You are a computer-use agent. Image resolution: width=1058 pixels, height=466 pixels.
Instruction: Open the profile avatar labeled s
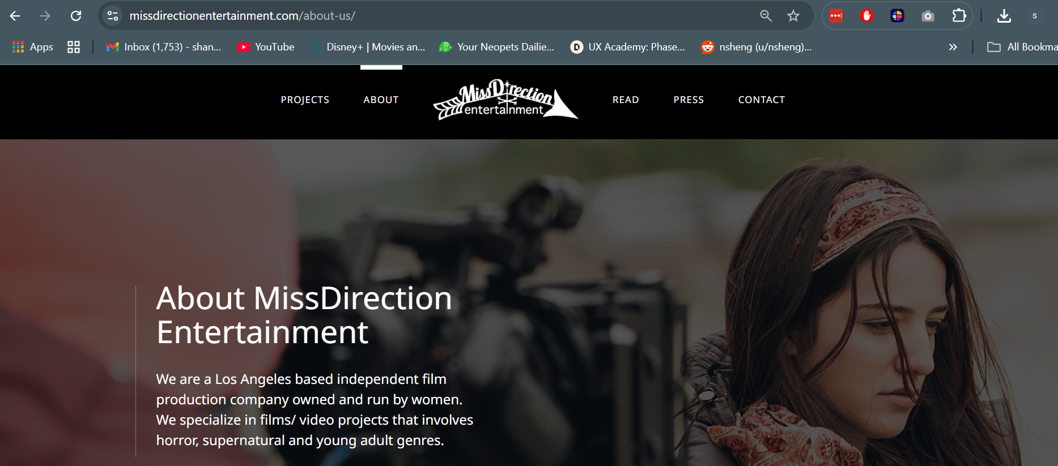coord(1035,16)
